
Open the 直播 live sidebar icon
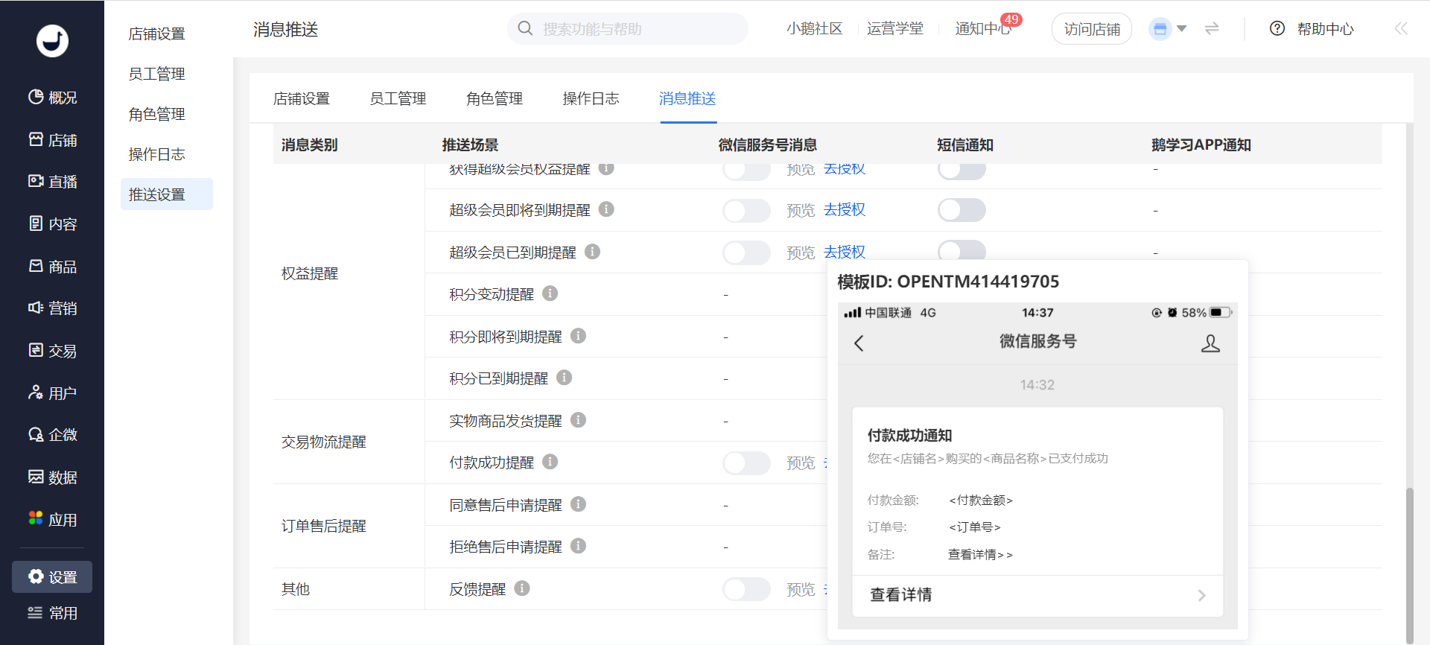coord(36,181)
